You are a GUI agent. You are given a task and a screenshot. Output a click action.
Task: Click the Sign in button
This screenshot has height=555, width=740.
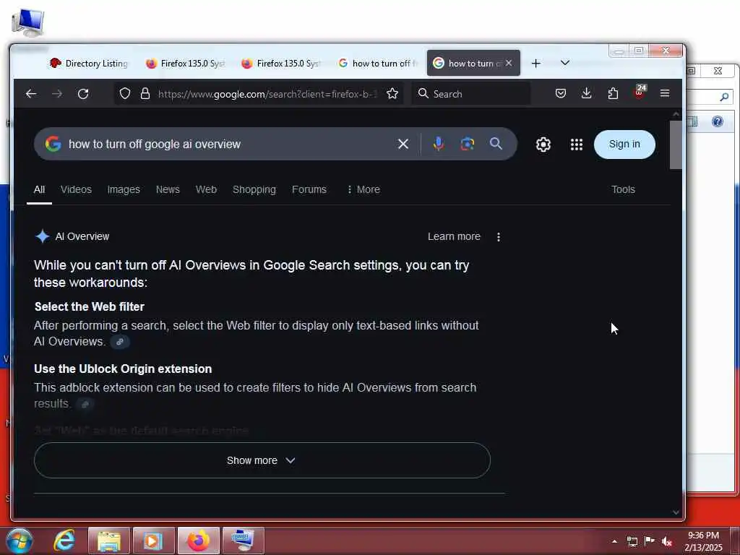624,144
